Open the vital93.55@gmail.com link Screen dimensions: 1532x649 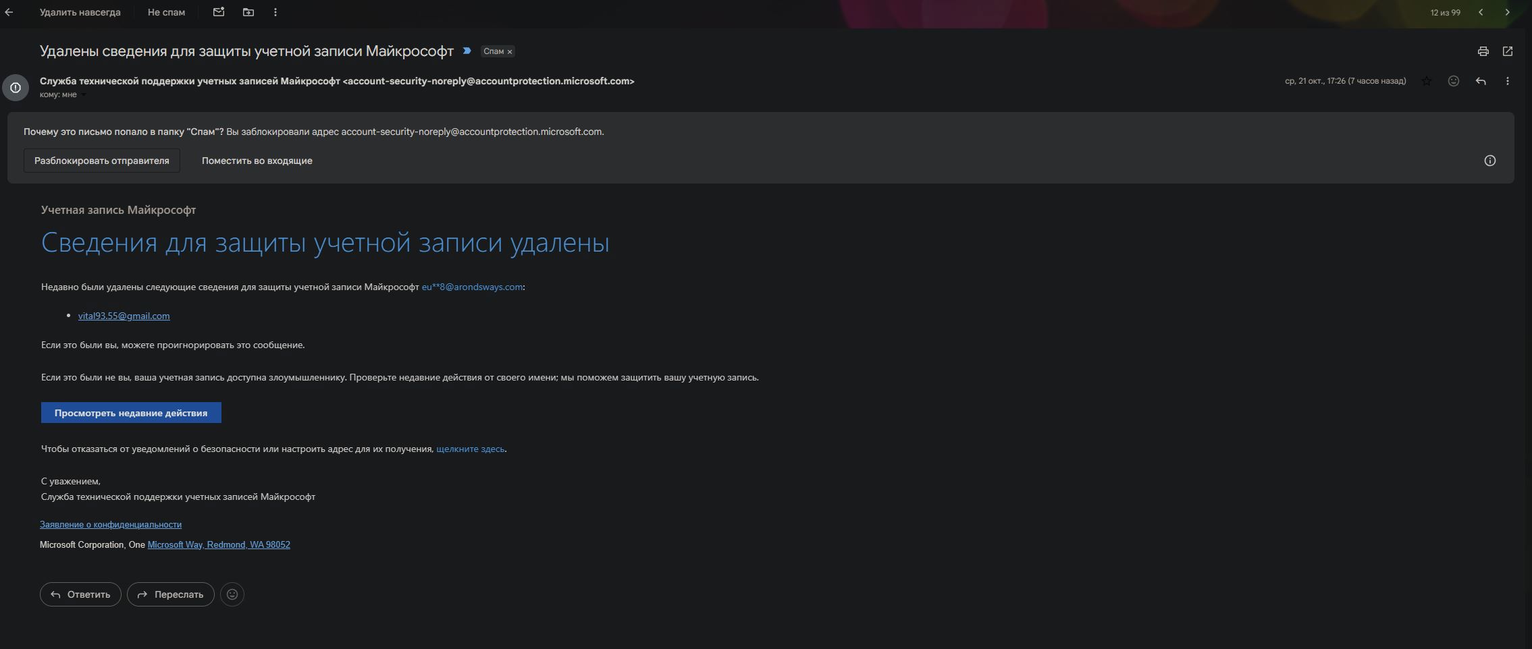tap(124, 316)
